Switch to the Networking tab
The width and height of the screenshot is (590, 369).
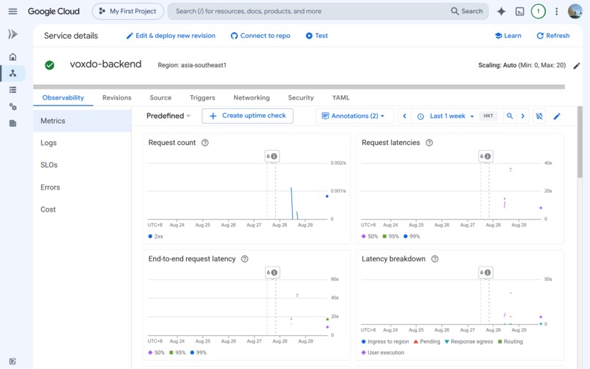click(x=251, y=98)
